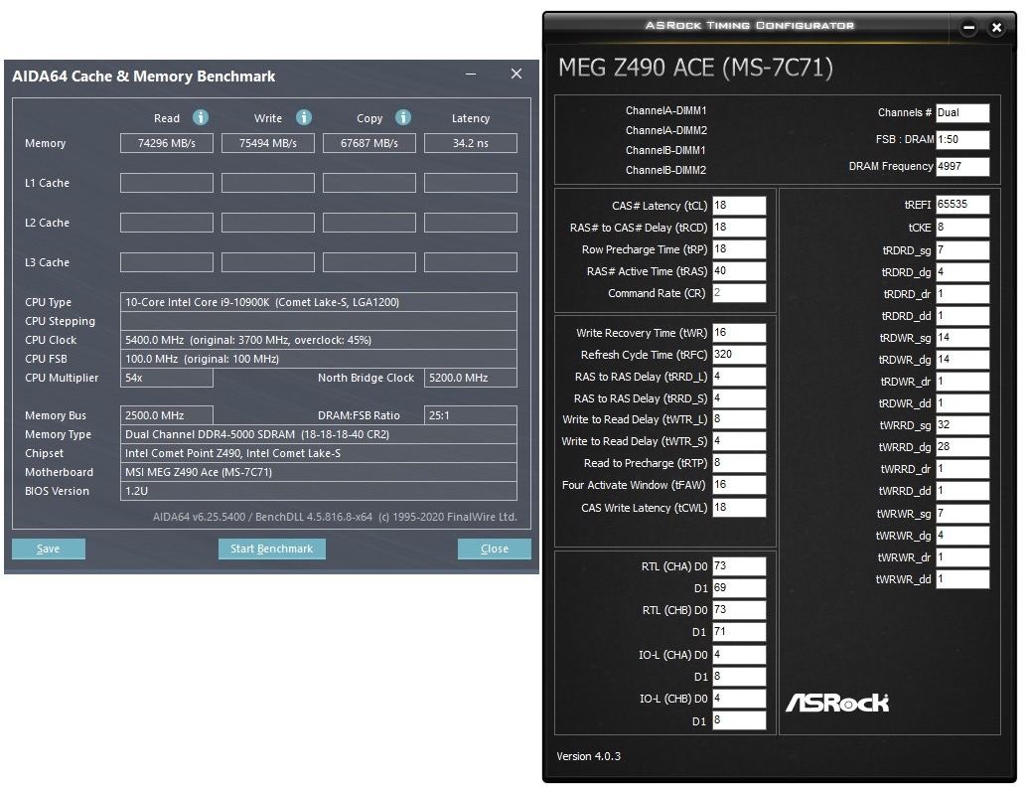Viewport: 1028px width, 787px height.
Task: Click the CPU Clock field 5400.0 MHz
Action: pos(319,340)
